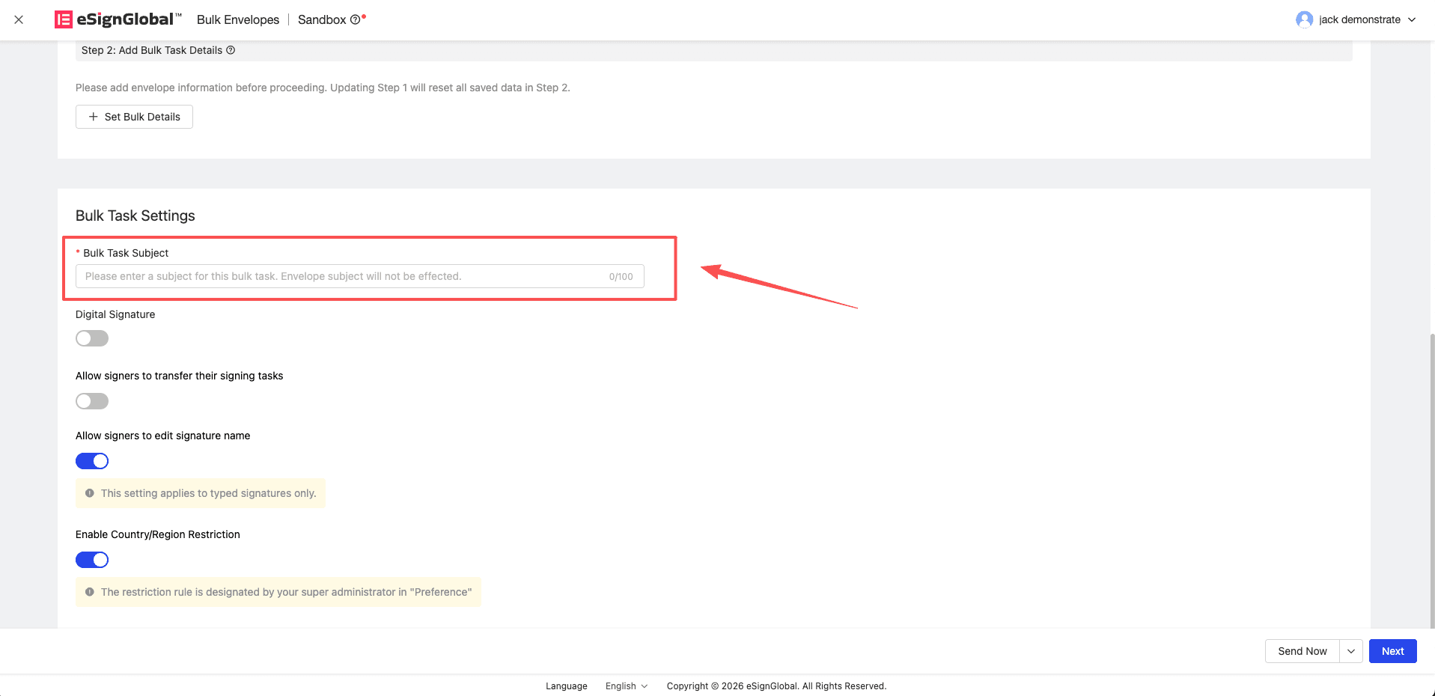Click the Bulk Envelopes header item
1435x696 pixels.
point(238,19)
